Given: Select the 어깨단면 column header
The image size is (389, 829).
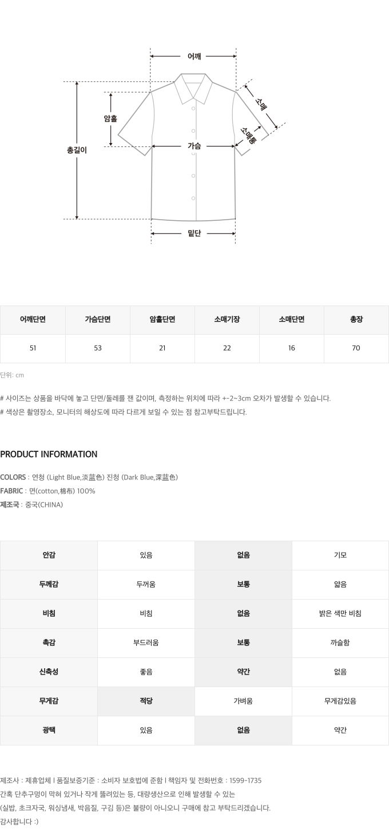Looking at the screenshot, I should pos(33,320).
